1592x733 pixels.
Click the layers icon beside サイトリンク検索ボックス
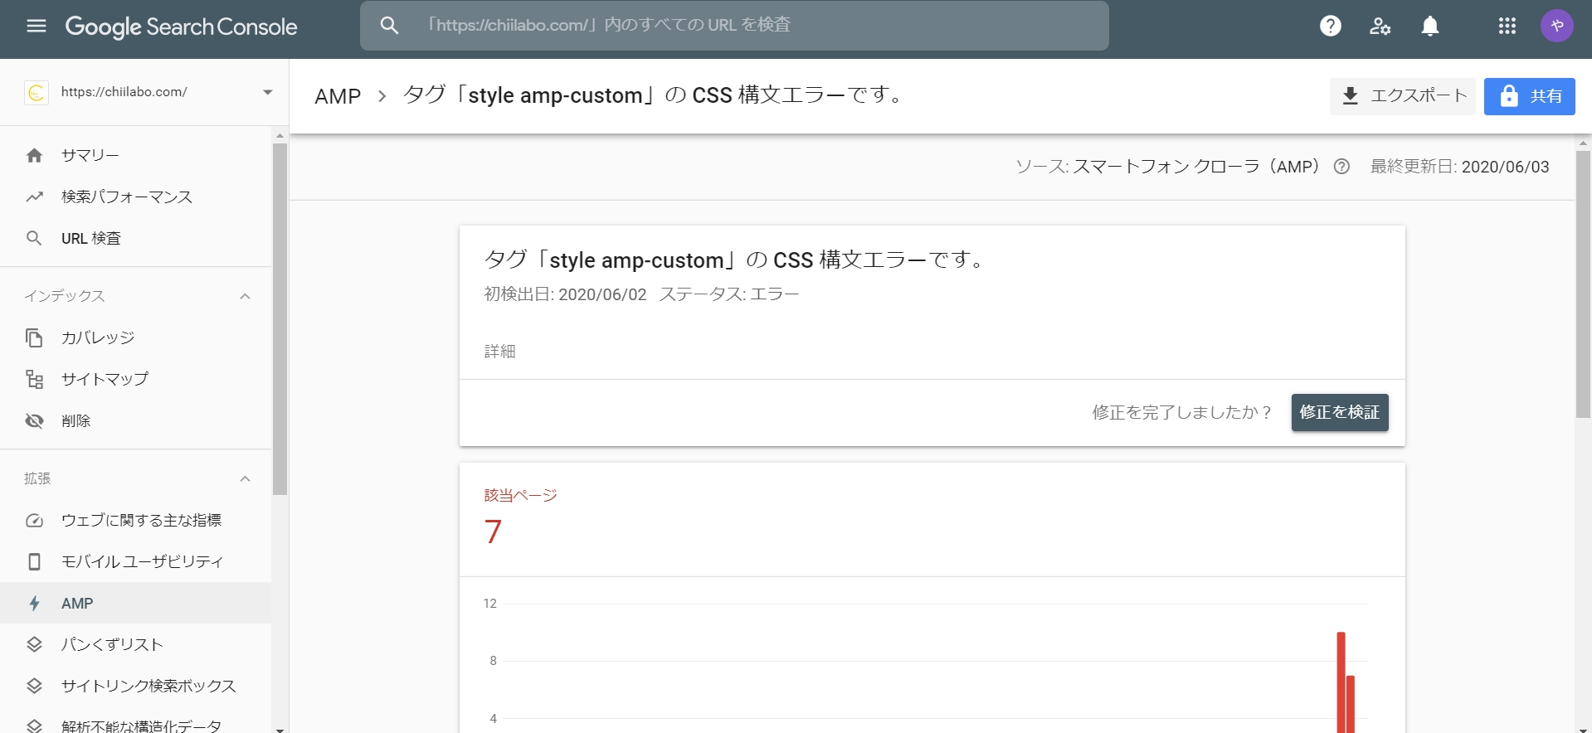pos(34,686)
